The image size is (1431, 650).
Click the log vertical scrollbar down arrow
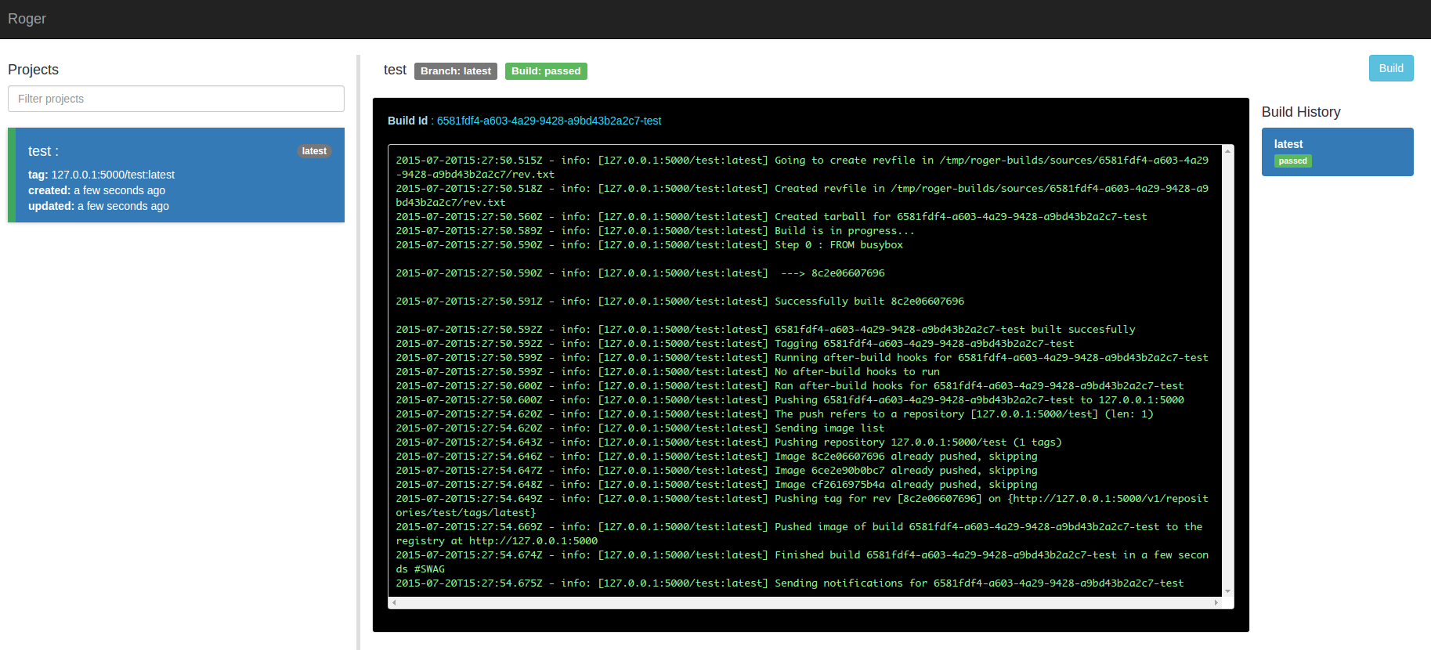pyautogui.click(x=1228, y=591)
